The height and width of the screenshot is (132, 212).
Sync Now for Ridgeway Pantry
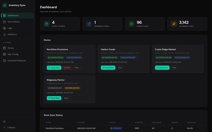54,98
